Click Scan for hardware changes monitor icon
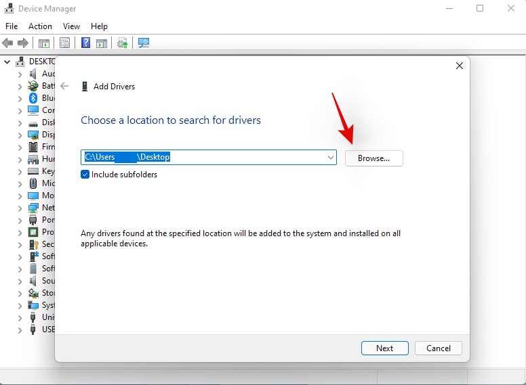 (x=144, y=43)
